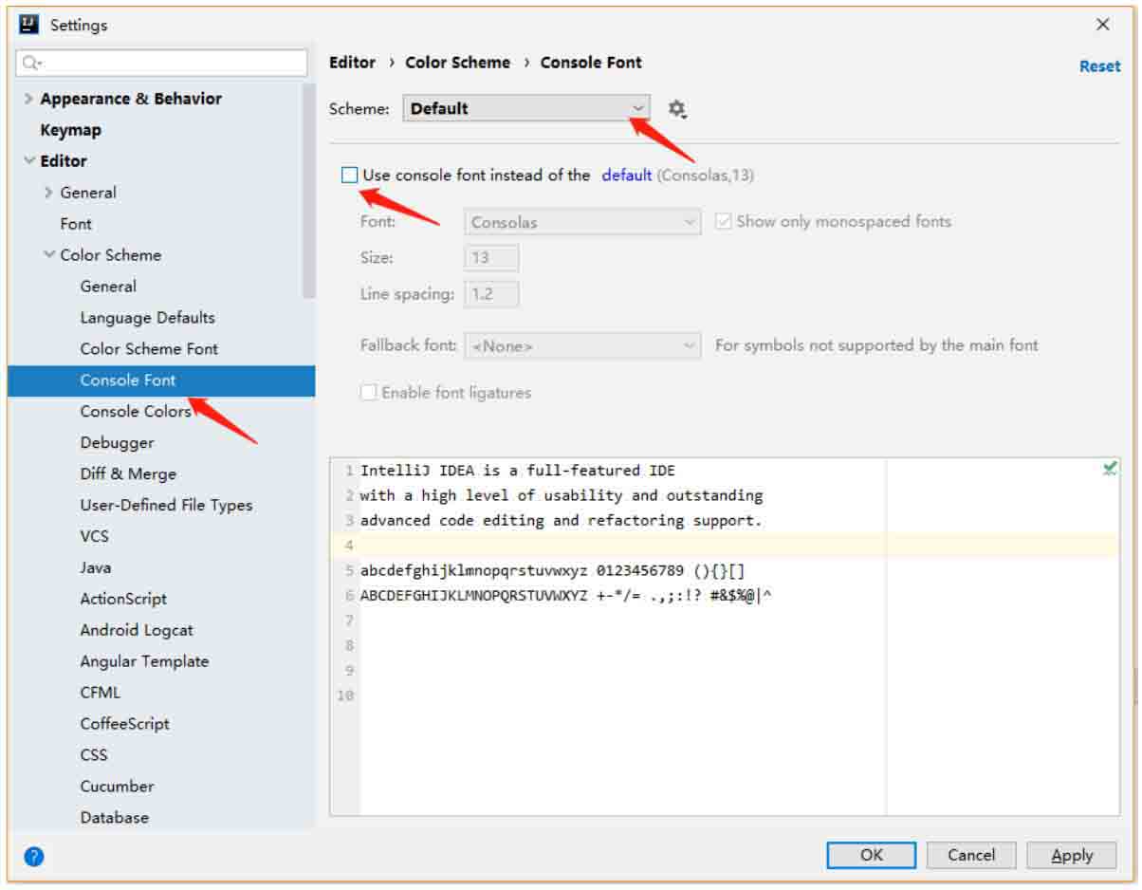Click the default font link
This screenshot has height=890, width=1142.
(x=626, y=175)
